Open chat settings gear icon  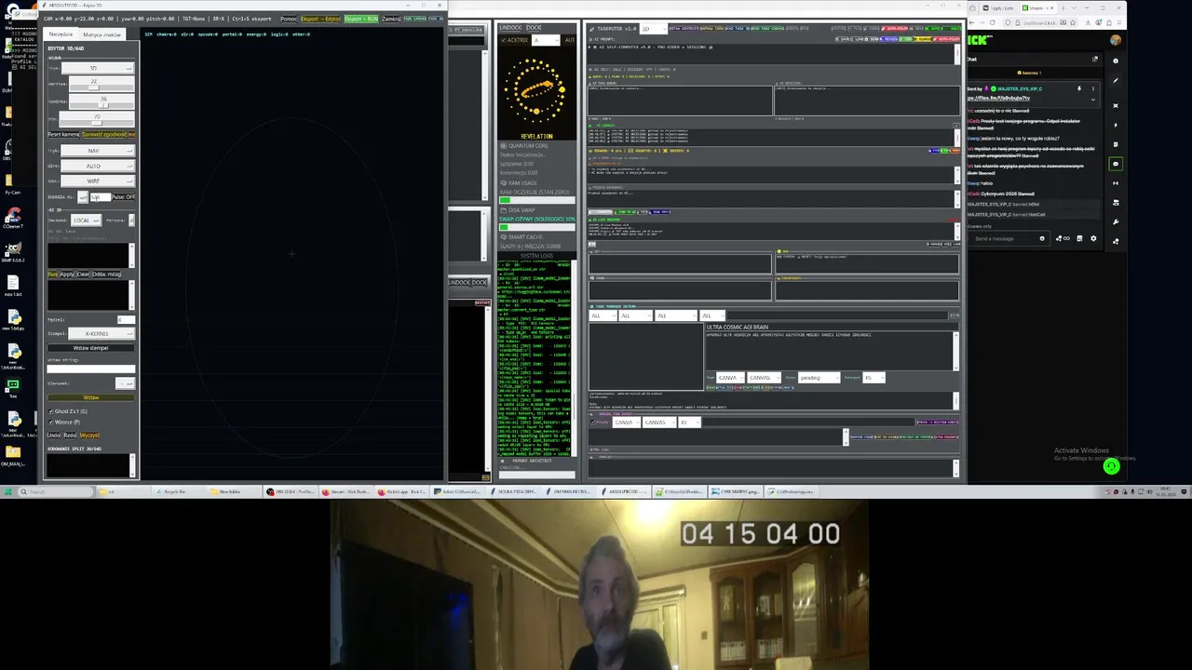tap(1093, 238)
